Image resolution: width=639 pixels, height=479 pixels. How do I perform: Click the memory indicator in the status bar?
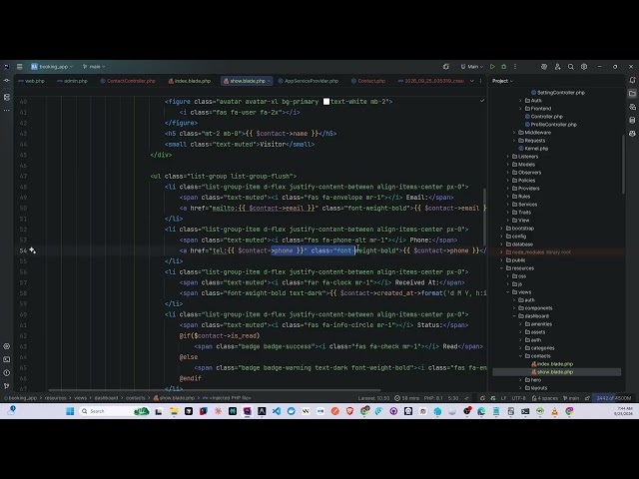point(614,398)
